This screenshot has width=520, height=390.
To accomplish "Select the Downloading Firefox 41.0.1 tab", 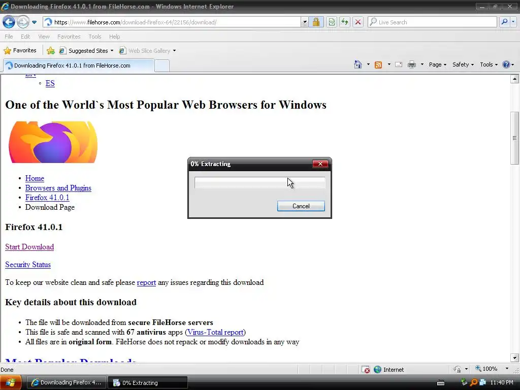I will [x=79, y=66].
